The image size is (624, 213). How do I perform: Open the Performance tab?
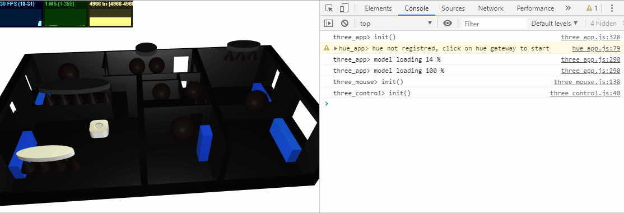(x=535, y=8)
